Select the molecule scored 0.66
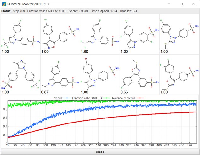The image size is (200, 155). pos(140,74)
